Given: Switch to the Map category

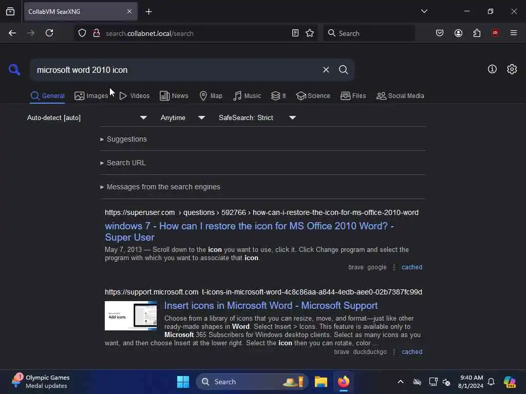Looking at the screenshot, I should coord(211,96).
